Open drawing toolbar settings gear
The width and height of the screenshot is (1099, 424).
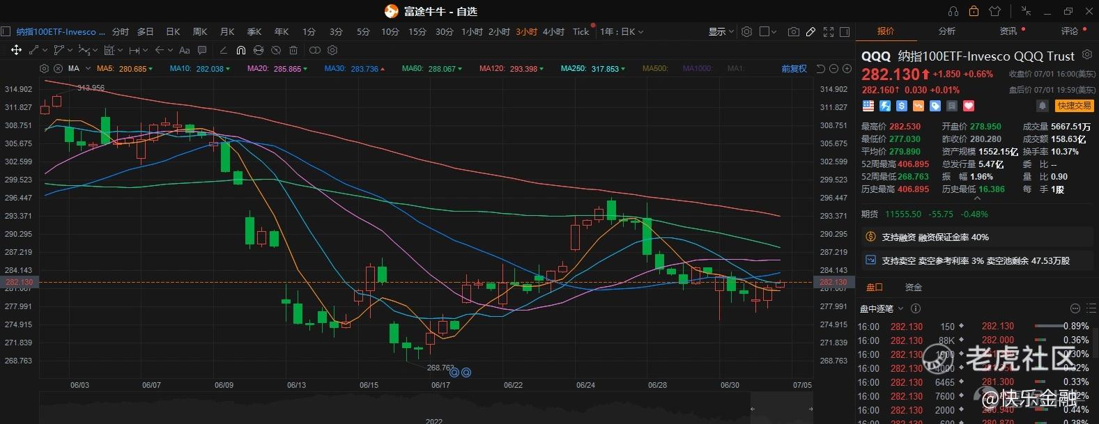[332, 50]
